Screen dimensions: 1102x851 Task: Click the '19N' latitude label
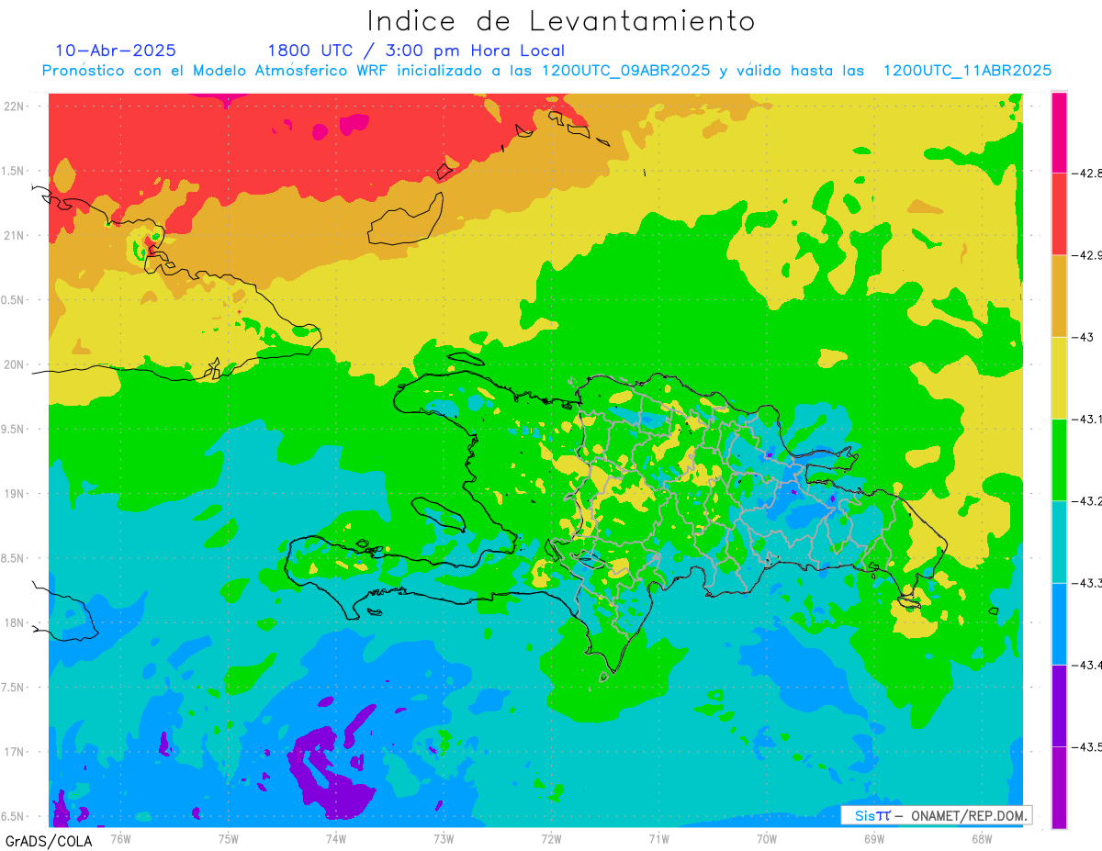16,494
